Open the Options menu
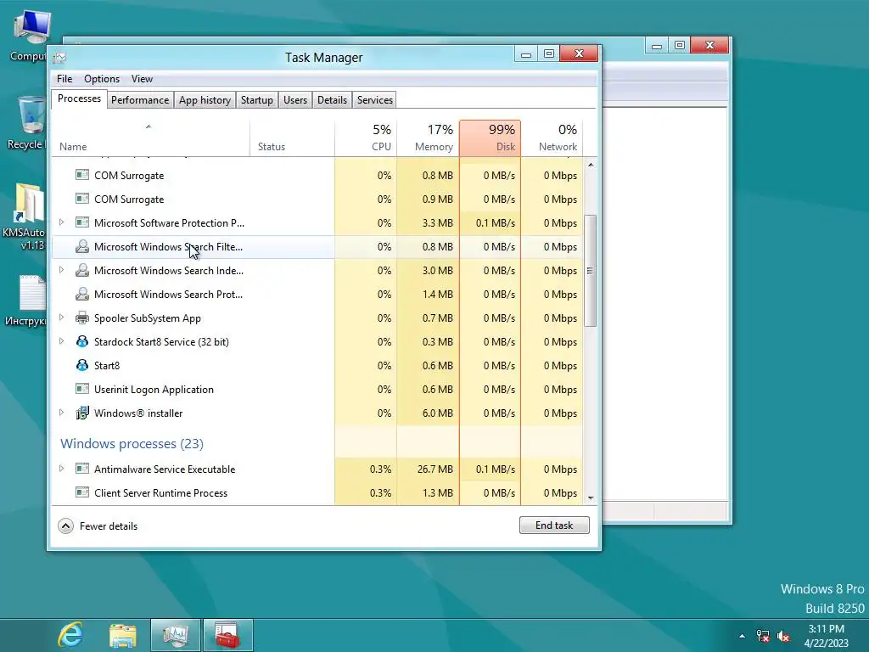This screenshot has width=869, height=652. coord(102,79)
